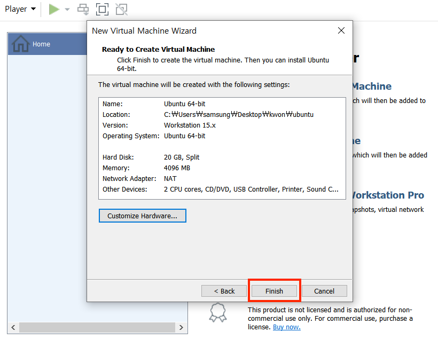The height and width of the screenshot is (340, 438).
Task: Select Home in the library sidebar
Action: click(48, 44)
